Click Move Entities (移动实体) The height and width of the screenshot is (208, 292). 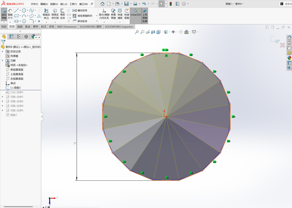(x=80, y=21)
